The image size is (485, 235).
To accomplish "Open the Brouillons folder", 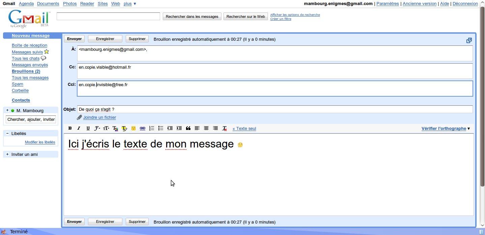I will coord(26,71).
